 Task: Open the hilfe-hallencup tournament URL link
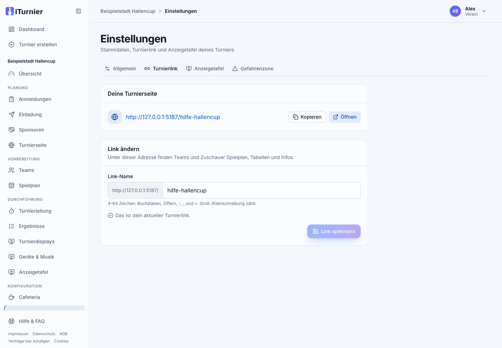click(x=173, y=117)
